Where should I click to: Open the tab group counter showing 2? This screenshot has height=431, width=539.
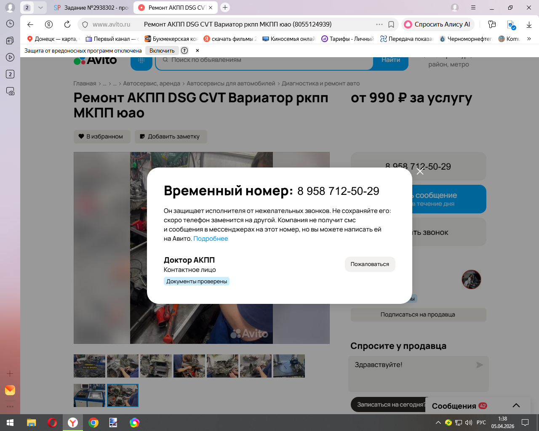click(27, 8)
